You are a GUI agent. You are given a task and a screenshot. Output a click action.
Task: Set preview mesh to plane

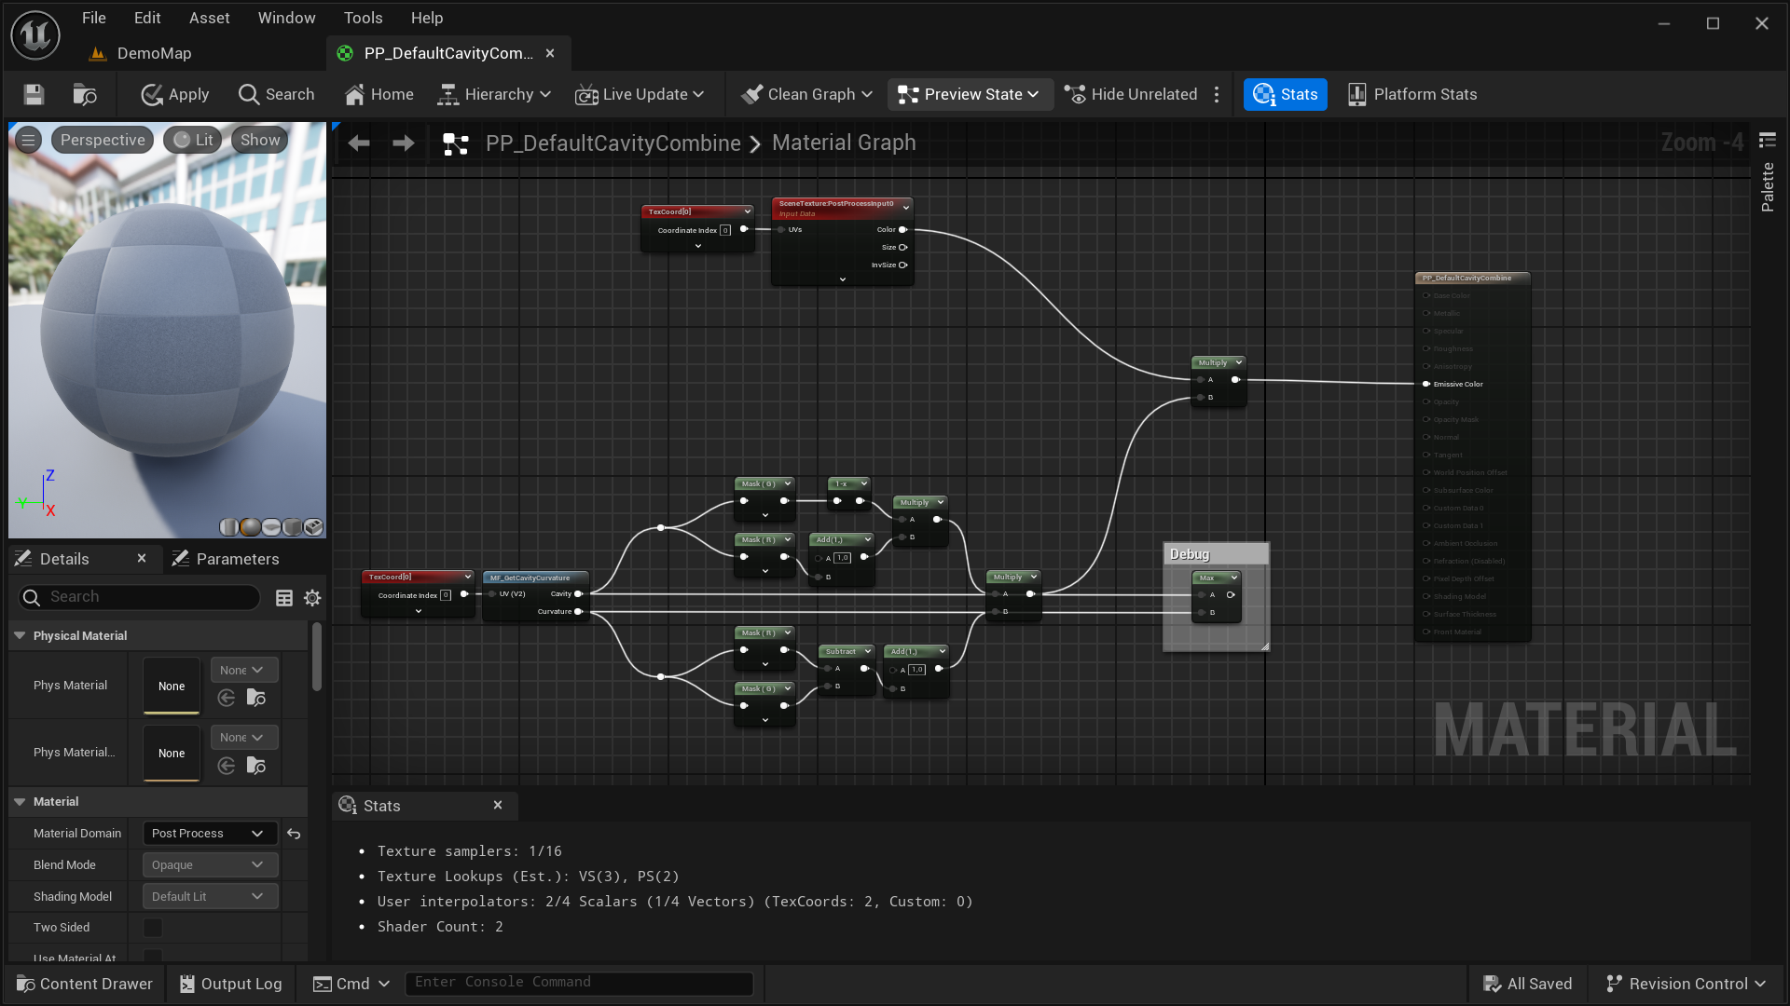coord(271,527)
